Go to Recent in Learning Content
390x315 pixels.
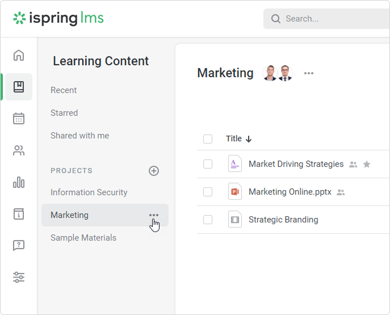pos(64,90)
